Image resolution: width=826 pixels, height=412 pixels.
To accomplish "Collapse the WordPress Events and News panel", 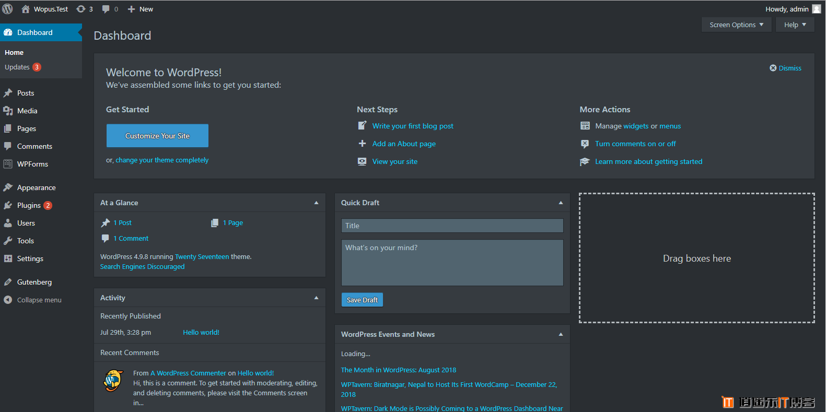I will pos(561,334).
